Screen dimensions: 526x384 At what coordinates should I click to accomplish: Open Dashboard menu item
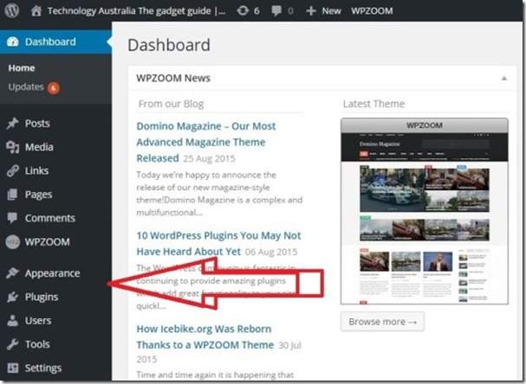click(x=55, y=42)
